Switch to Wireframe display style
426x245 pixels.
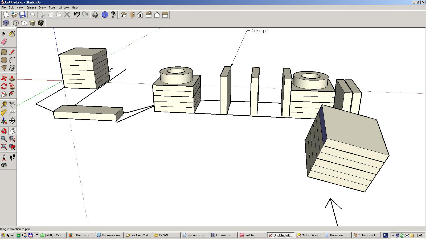click(16, 23)
